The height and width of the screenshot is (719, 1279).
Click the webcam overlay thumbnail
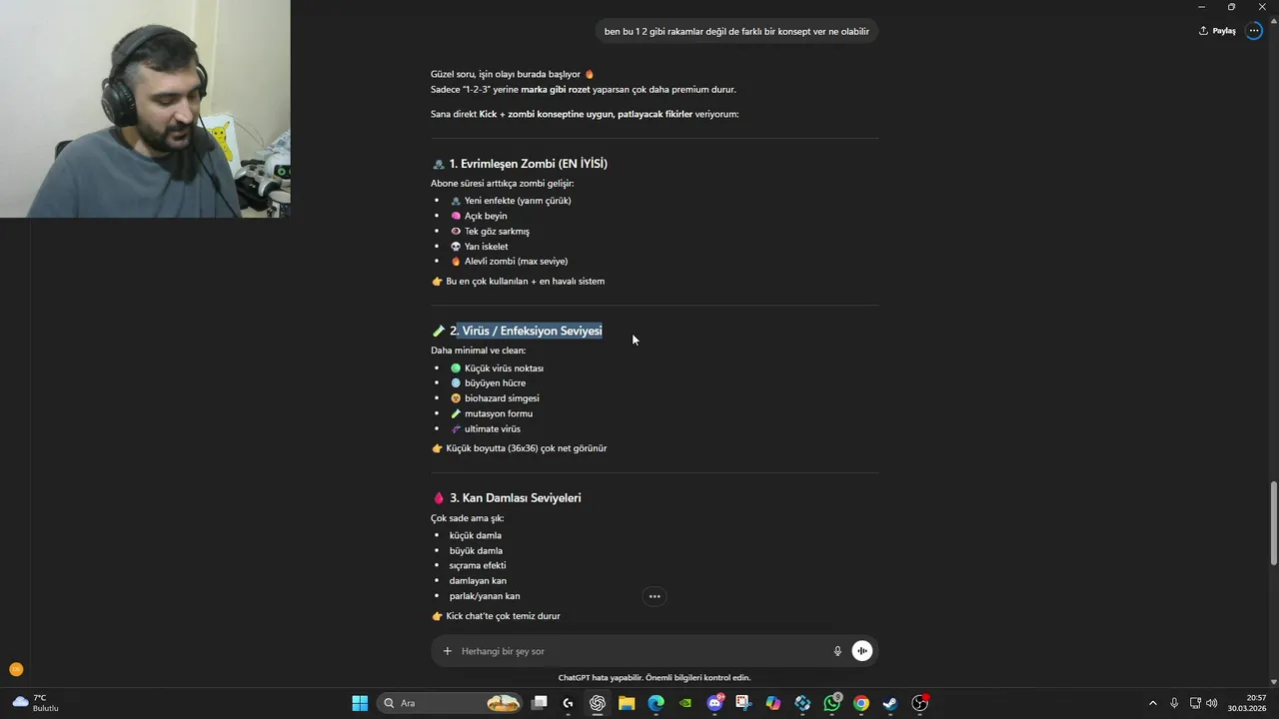pyautogui.click(x=145, y=109)
